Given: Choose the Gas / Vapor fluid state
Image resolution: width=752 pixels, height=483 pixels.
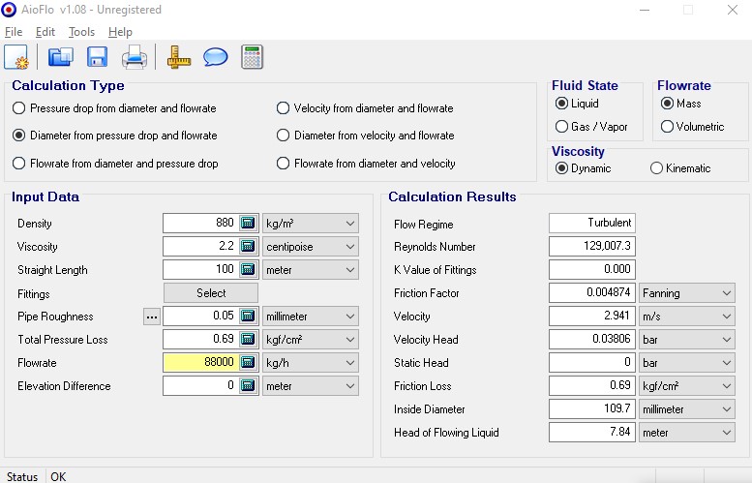Looking at the screenshot, I should click(x=562, y=127).
